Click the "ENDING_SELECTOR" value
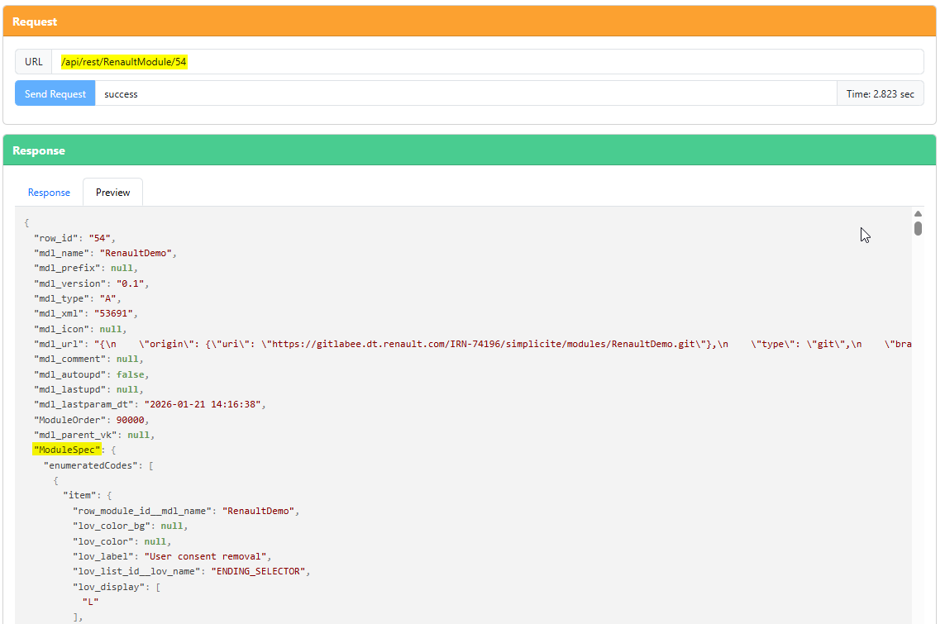 point(260,571)
